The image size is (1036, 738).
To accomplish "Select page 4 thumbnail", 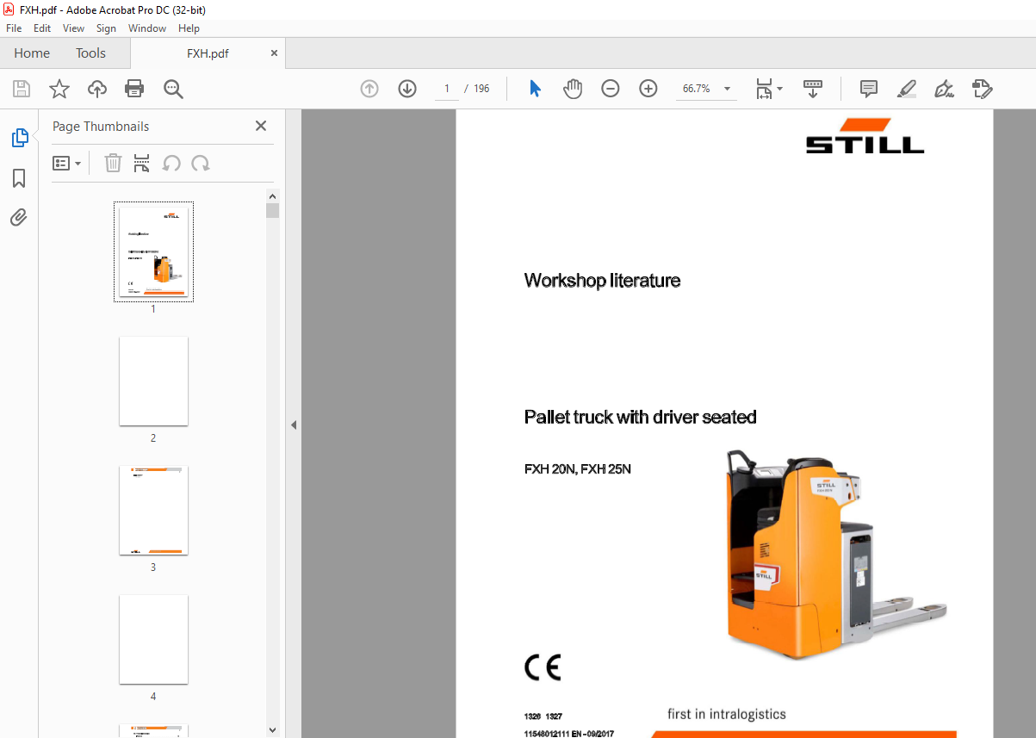I will click(153, 639).
